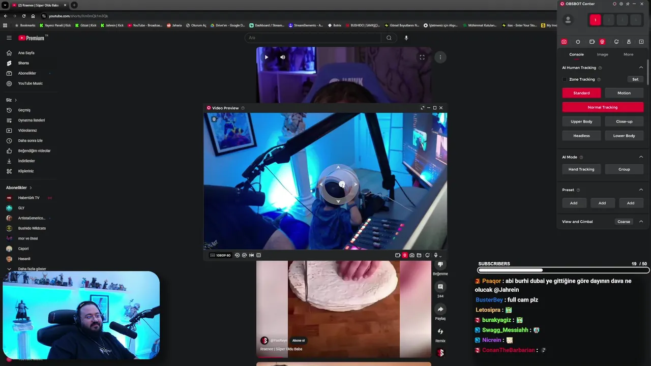Viewport: 651px width, 366px height.
Task: Open Beğendiğim videolar in sidebar
Action: coord(34,151)
